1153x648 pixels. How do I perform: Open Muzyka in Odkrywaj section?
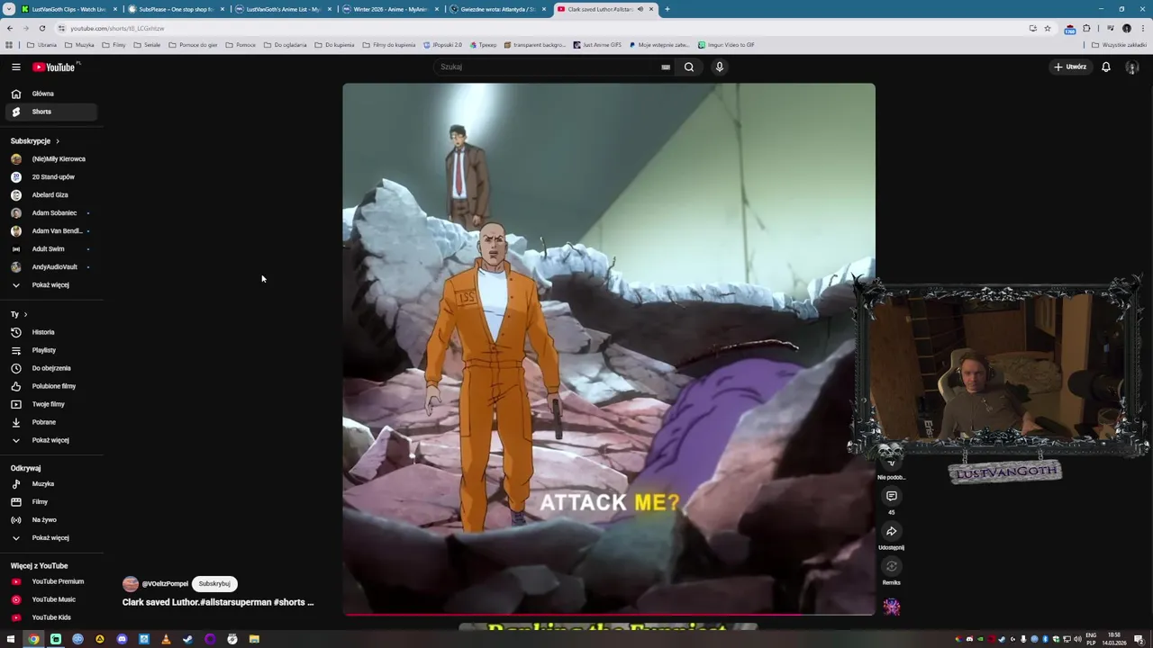click(x=51, y=484)
